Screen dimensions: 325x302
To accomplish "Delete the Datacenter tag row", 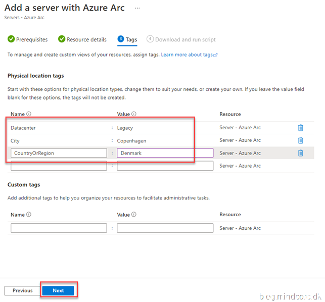I will tap(300, 128).
